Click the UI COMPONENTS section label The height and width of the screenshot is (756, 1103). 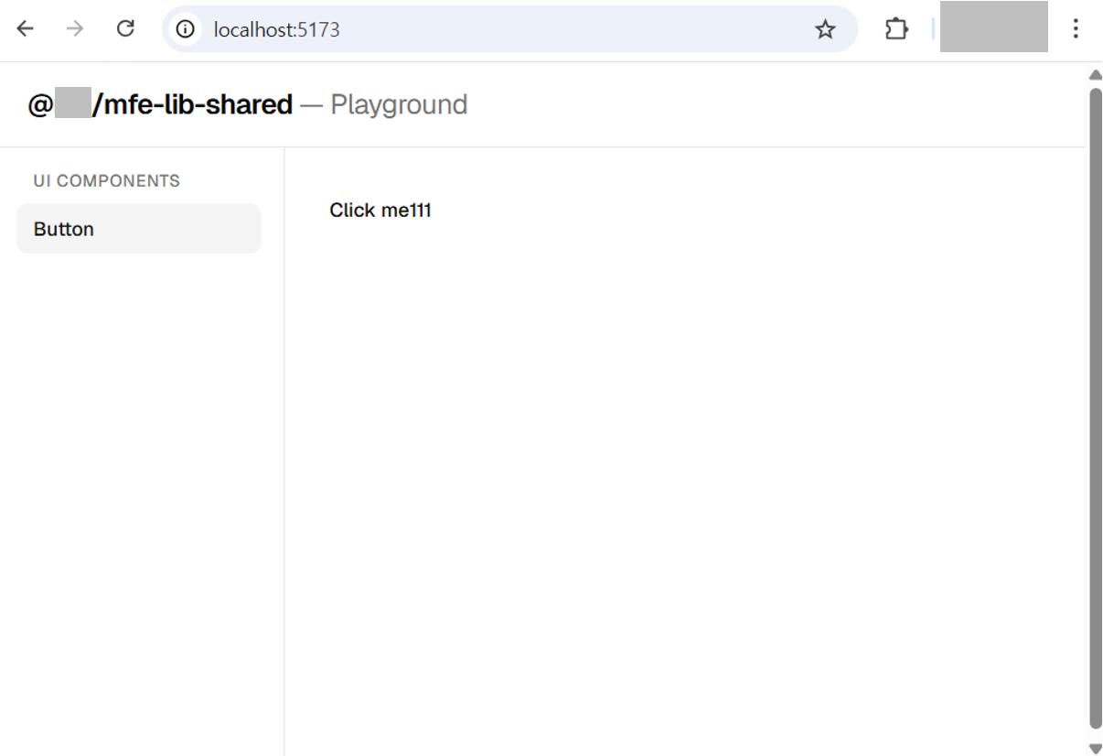(106, 181)
